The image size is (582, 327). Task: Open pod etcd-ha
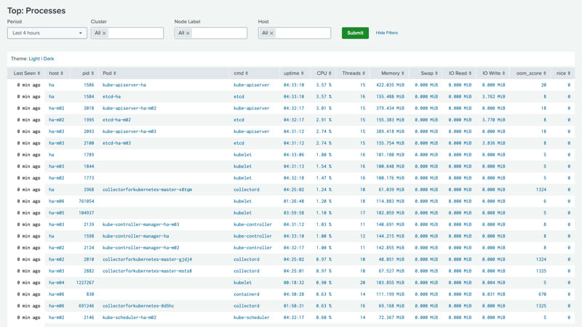[111, 97]
